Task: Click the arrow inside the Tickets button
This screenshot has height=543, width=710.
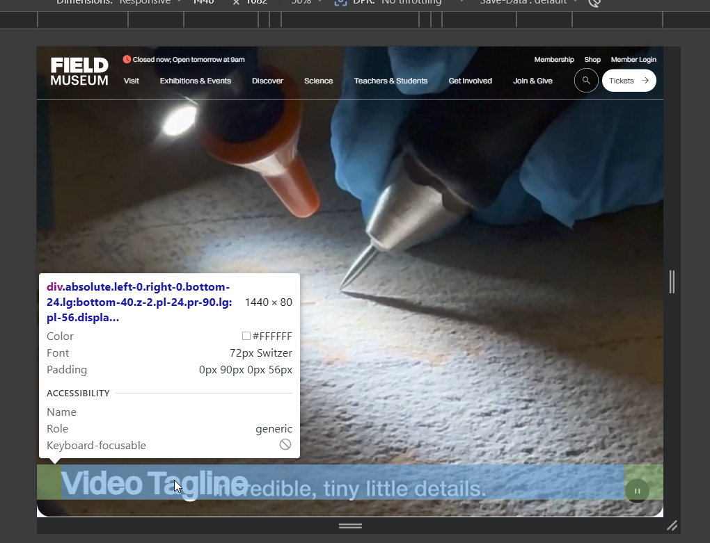Action: point(645,81)
